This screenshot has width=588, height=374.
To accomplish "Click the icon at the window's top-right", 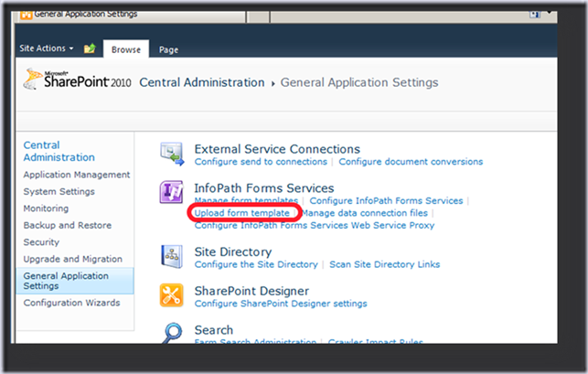I will point(535,15).
